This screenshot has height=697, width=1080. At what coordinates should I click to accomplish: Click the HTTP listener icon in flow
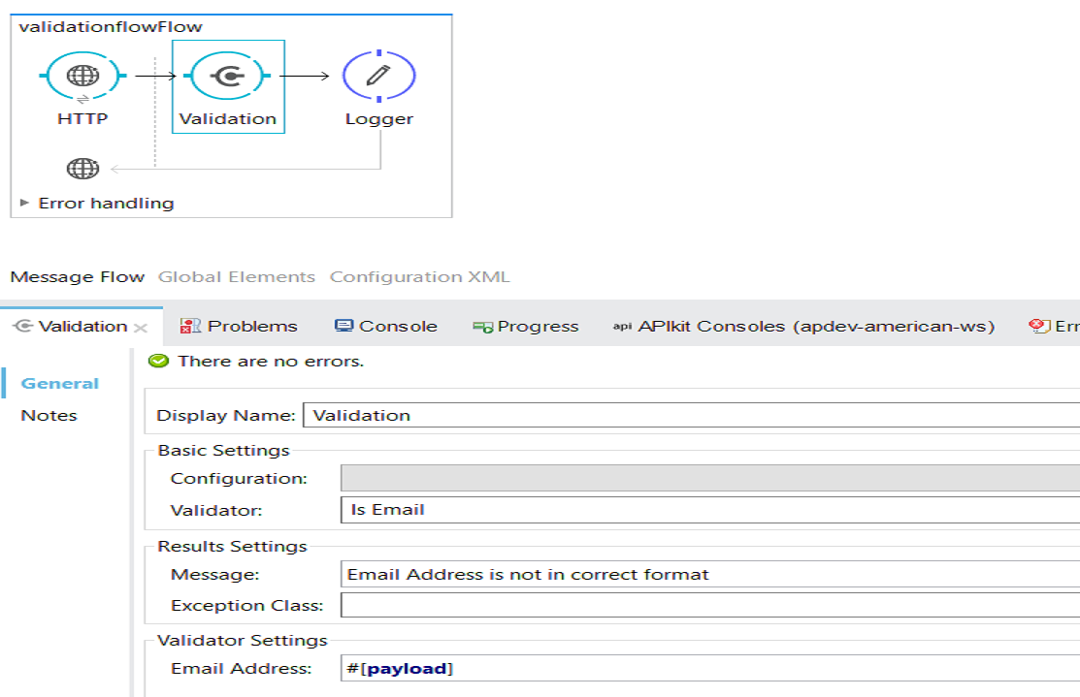pyautogui.click(x=82, y=76)
